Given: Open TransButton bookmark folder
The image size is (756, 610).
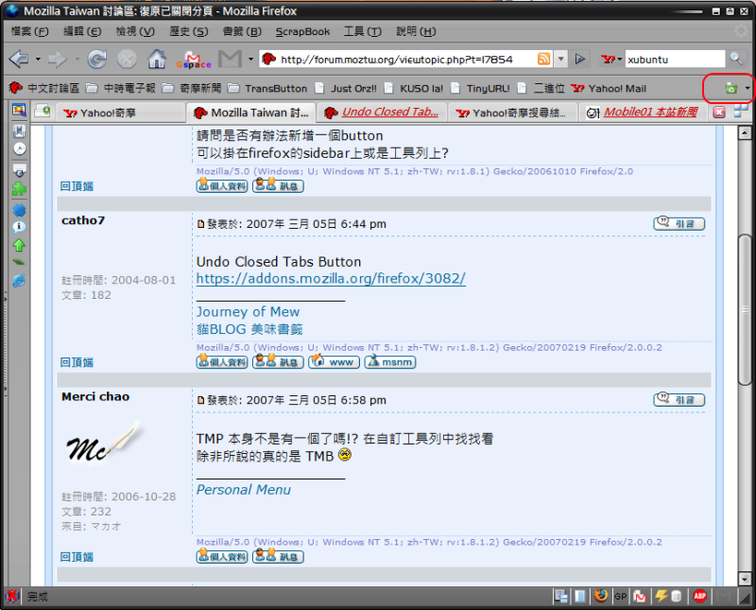Looking at the screenshot, I should pyautogui.click(x=267, y=88).
